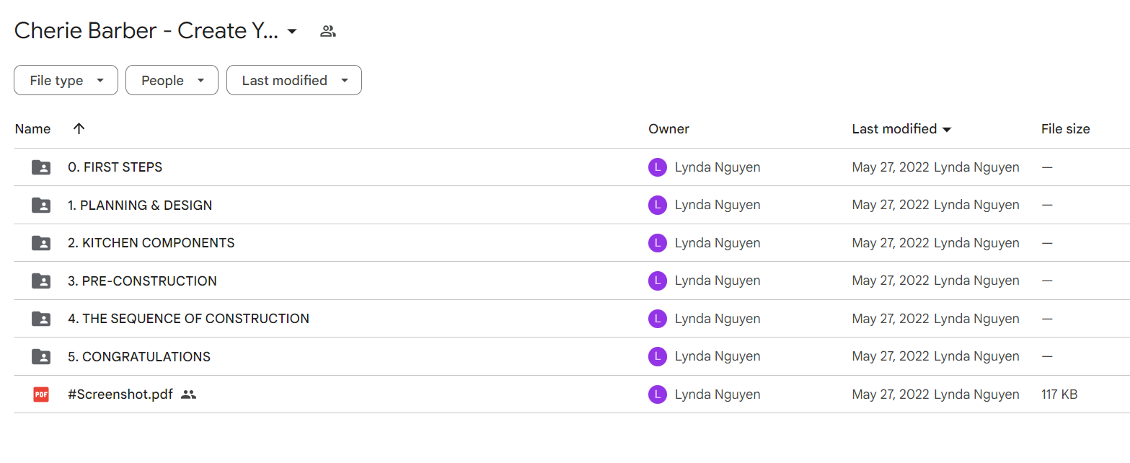The width and height of the screenshot is (1130, 463).
Task: Click owner avatar in 5. CONGRATULATIONS row
Action: (x=657, y=357)
